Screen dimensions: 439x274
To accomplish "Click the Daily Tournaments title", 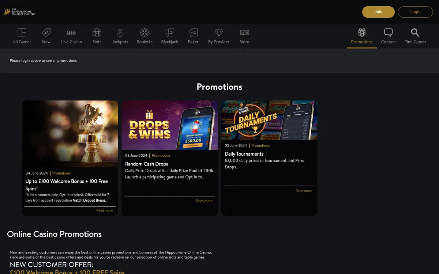I will coord(244,154).
